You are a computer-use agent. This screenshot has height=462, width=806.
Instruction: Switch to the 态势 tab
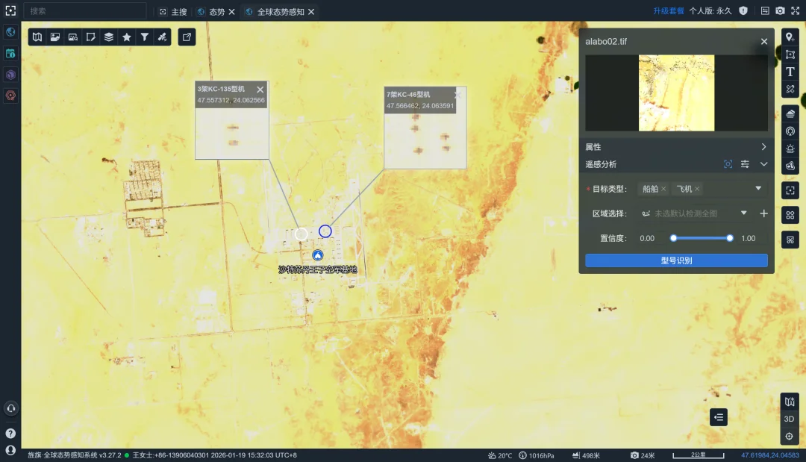pyautogui.click(x=216, y=12)
